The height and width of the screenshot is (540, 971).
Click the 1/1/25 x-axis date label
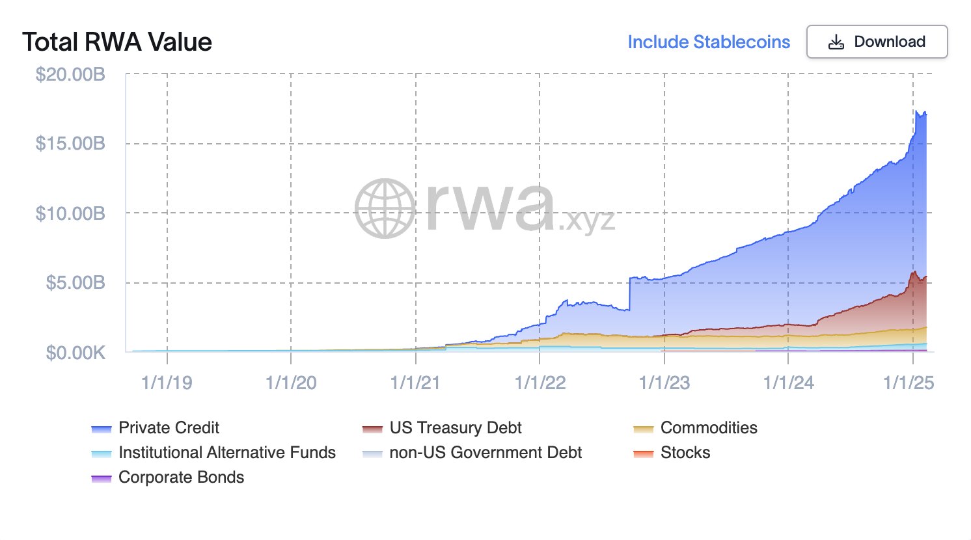(x=908, y=383)
